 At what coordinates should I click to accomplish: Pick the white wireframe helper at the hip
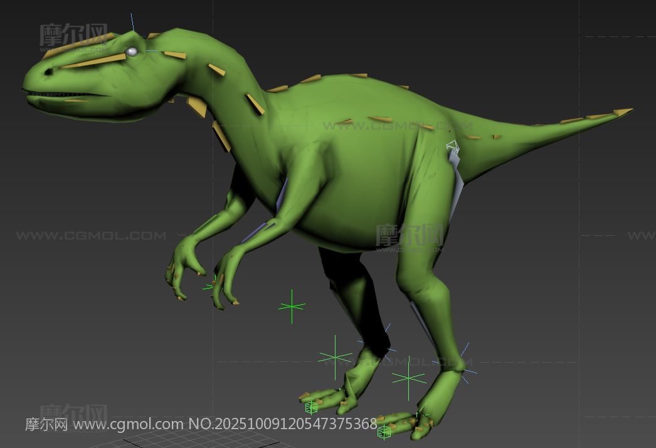click(x=452, y=147)
